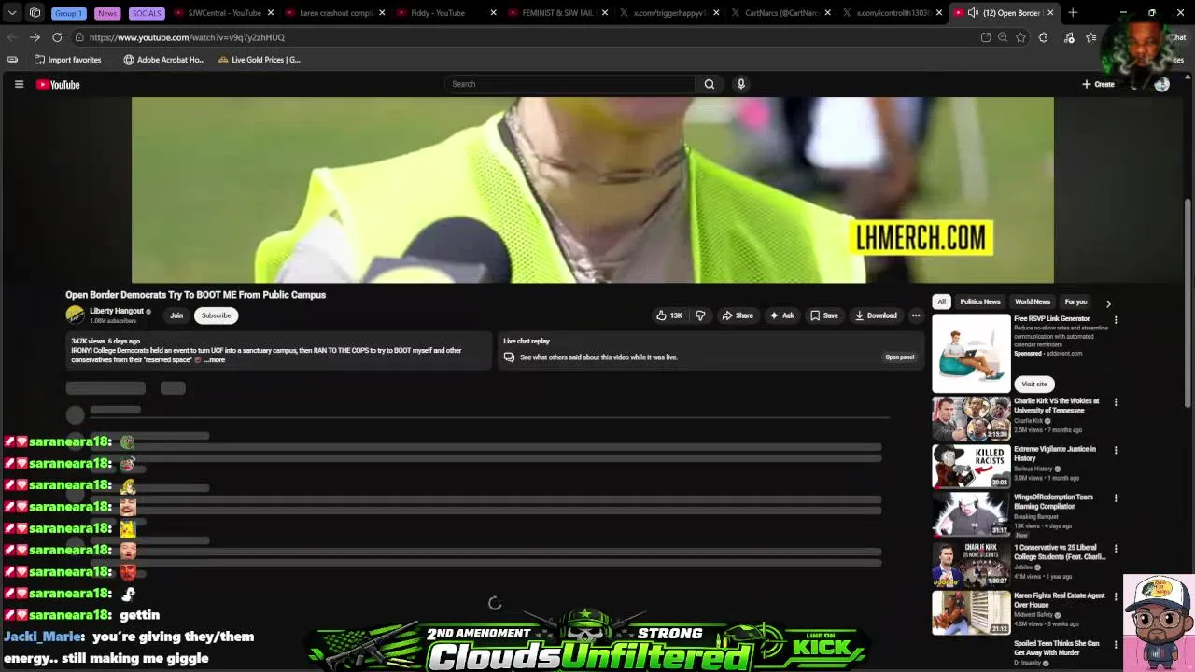Open the live chat replay panel

(x=900, y=357)
